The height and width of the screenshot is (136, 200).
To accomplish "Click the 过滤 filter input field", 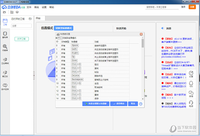I will click(21, 26).
